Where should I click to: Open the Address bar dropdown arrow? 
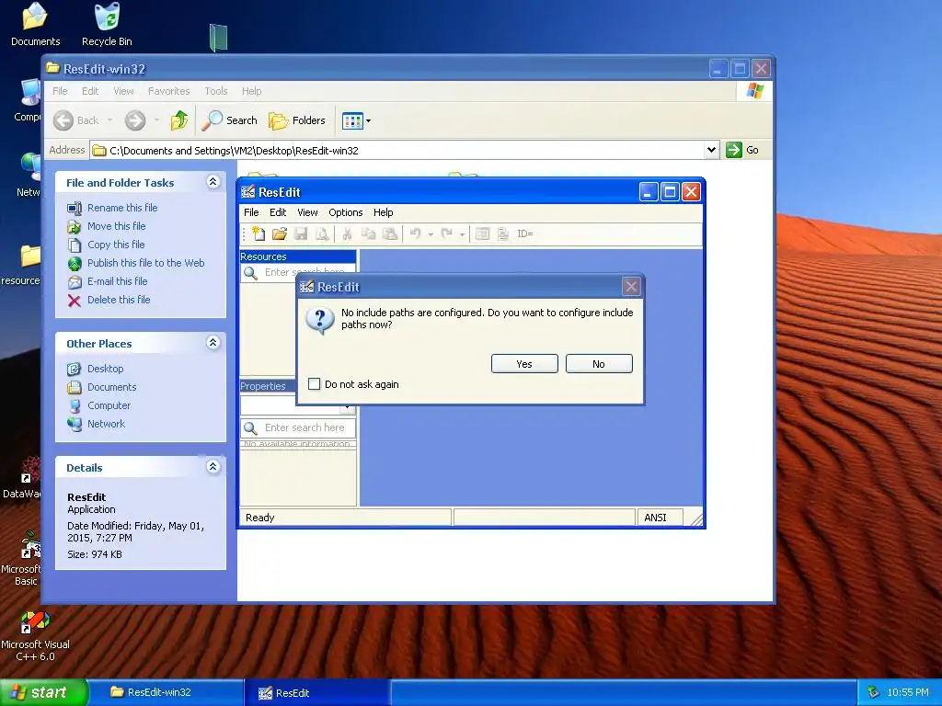tap(711, 150)
